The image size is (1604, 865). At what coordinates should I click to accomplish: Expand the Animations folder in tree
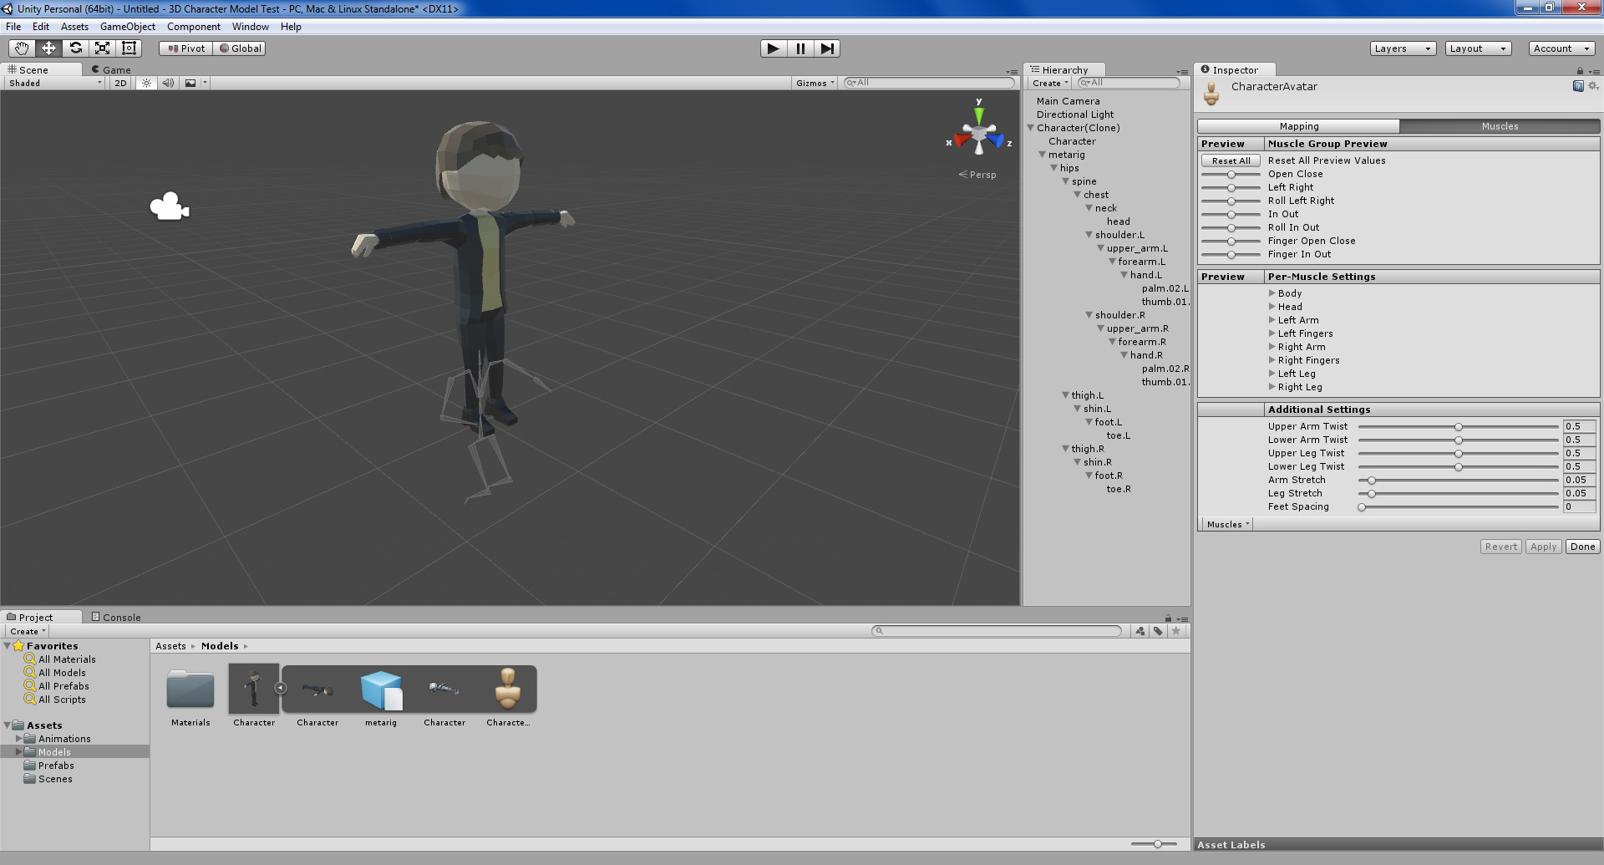(18, 739)
